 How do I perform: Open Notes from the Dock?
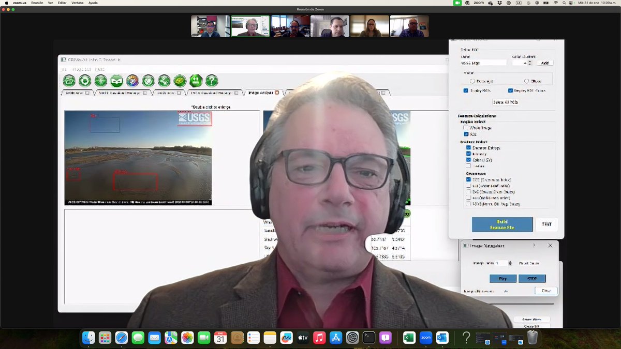(270, 338)
